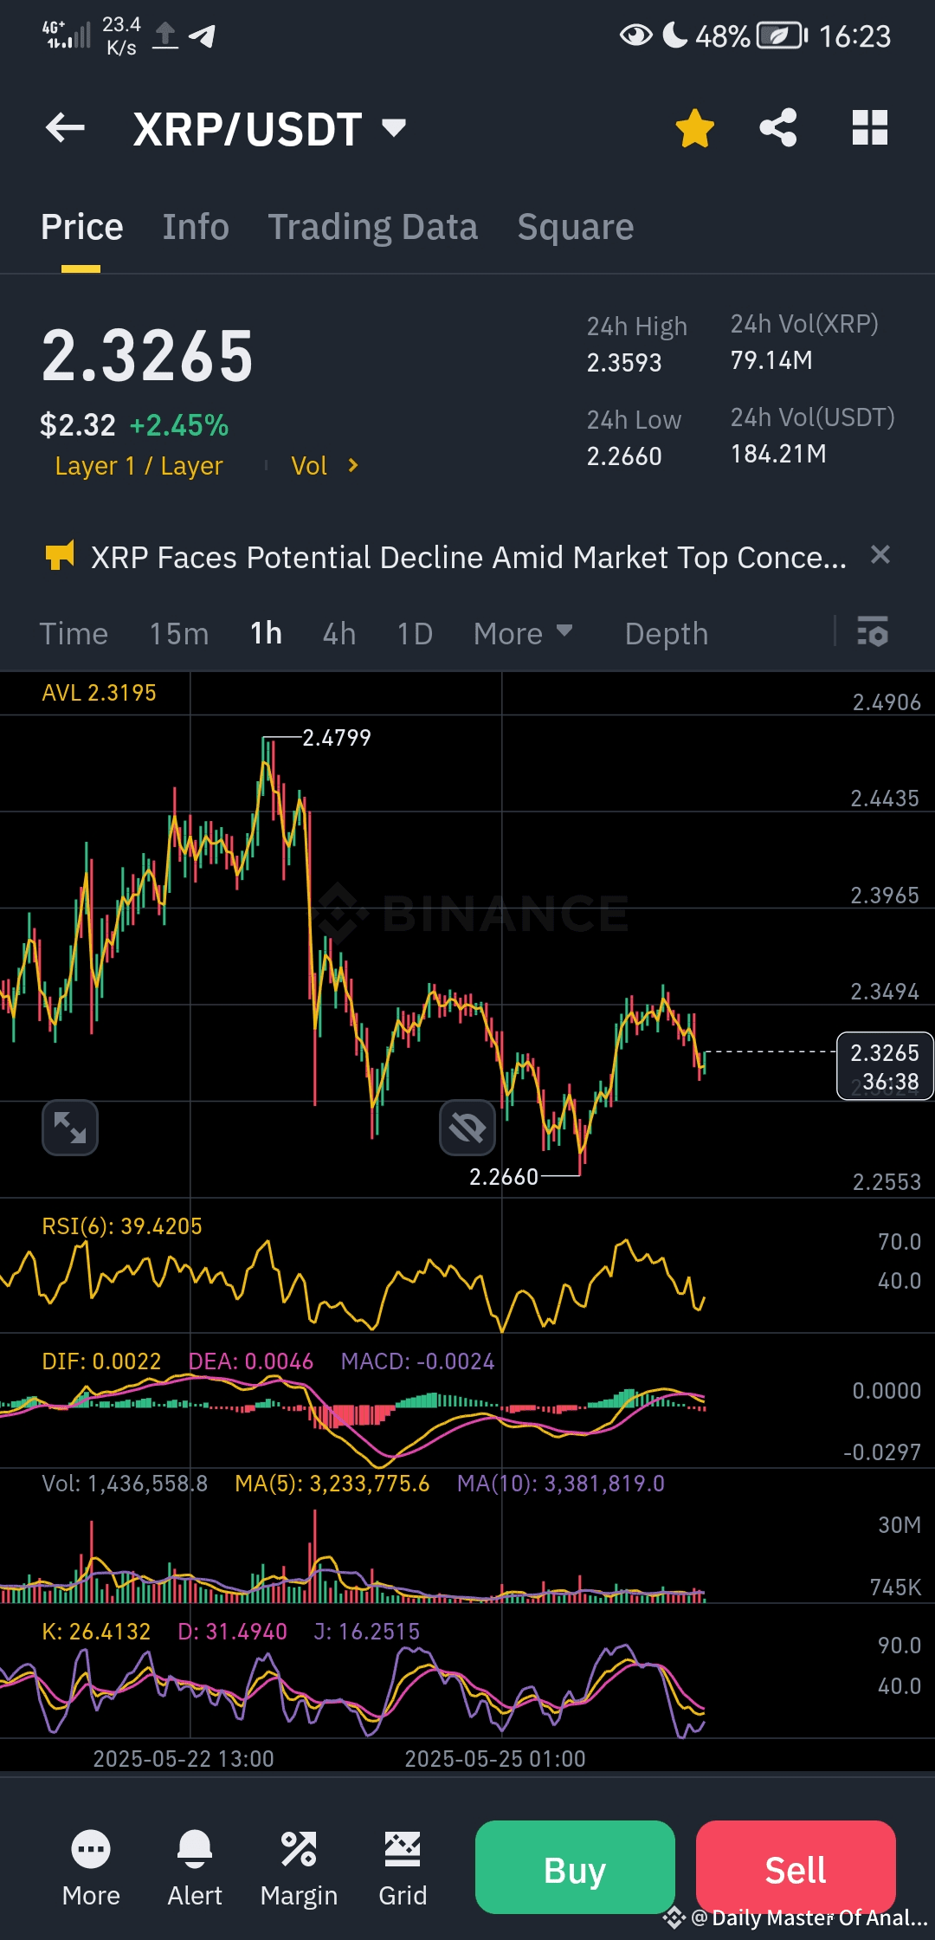This screenshot has width=935, height=1940.
Task: Tap the red Sell button
Action: [x=796, y=1867]
